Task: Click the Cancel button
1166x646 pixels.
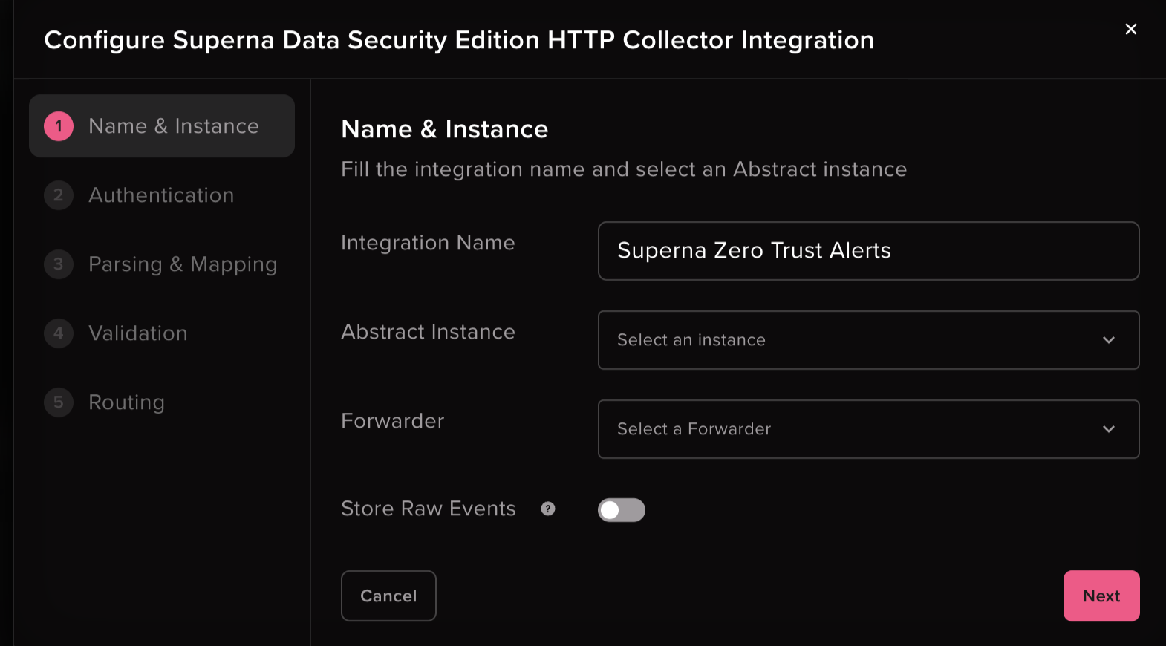Action: coord(388,596)
